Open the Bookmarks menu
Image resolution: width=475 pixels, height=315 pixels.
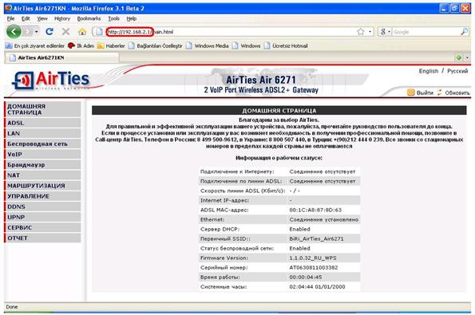point(89,18)
